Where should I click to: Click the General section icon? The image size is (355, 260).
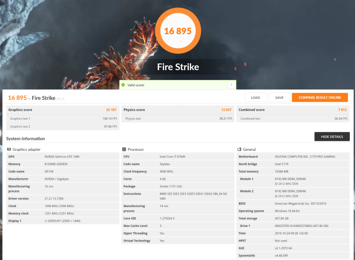[239, 149]
